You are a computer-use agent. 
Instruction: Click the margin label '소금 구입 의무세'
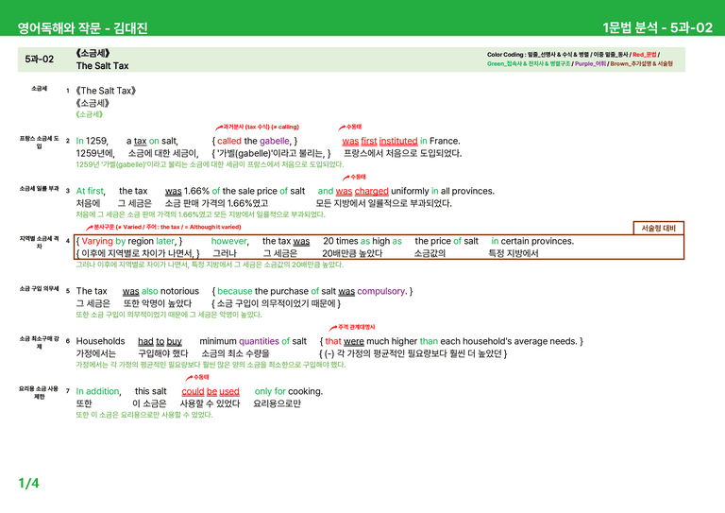click(40, 289)
